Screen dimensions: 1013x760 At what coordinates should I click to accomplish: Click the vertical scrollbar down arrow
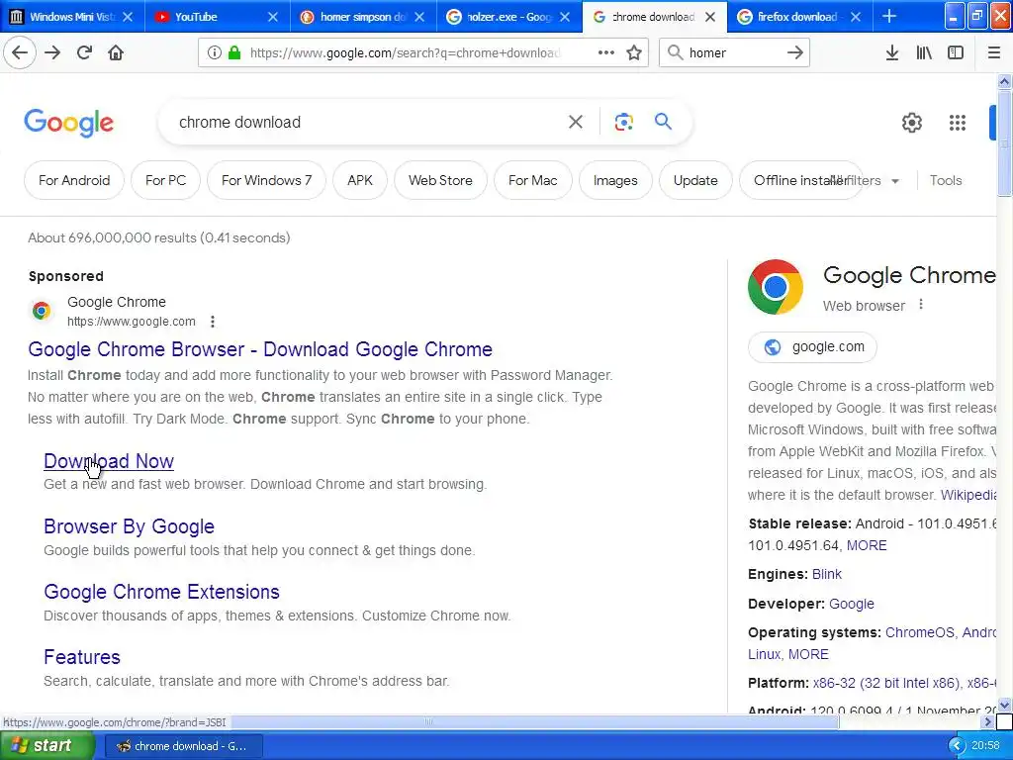click(x=1004, y=705)
